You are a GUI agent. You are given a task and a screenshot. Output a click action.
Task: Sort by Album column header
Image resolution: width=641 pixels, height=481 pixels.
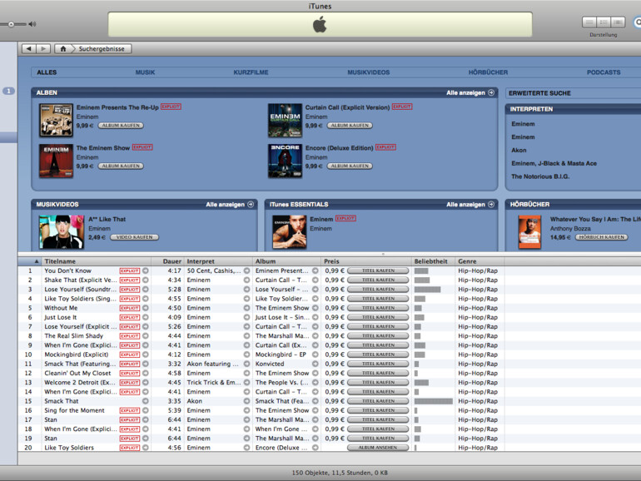click(x=286, y=261)
